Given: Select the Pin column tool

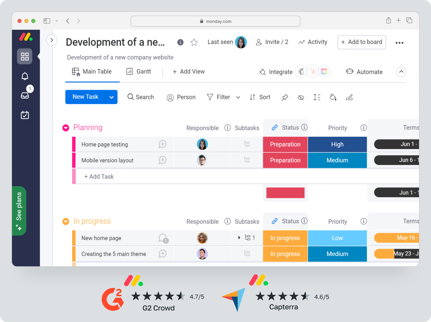Looking at the screenshot, I should [285, 97].
